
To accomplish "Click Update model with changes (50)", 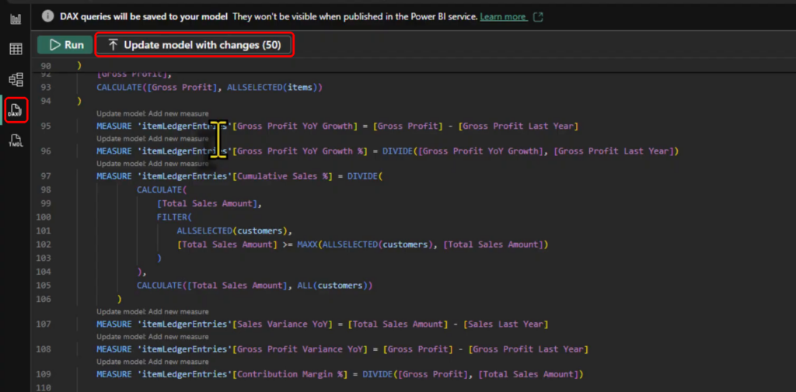I will [195, 45].
